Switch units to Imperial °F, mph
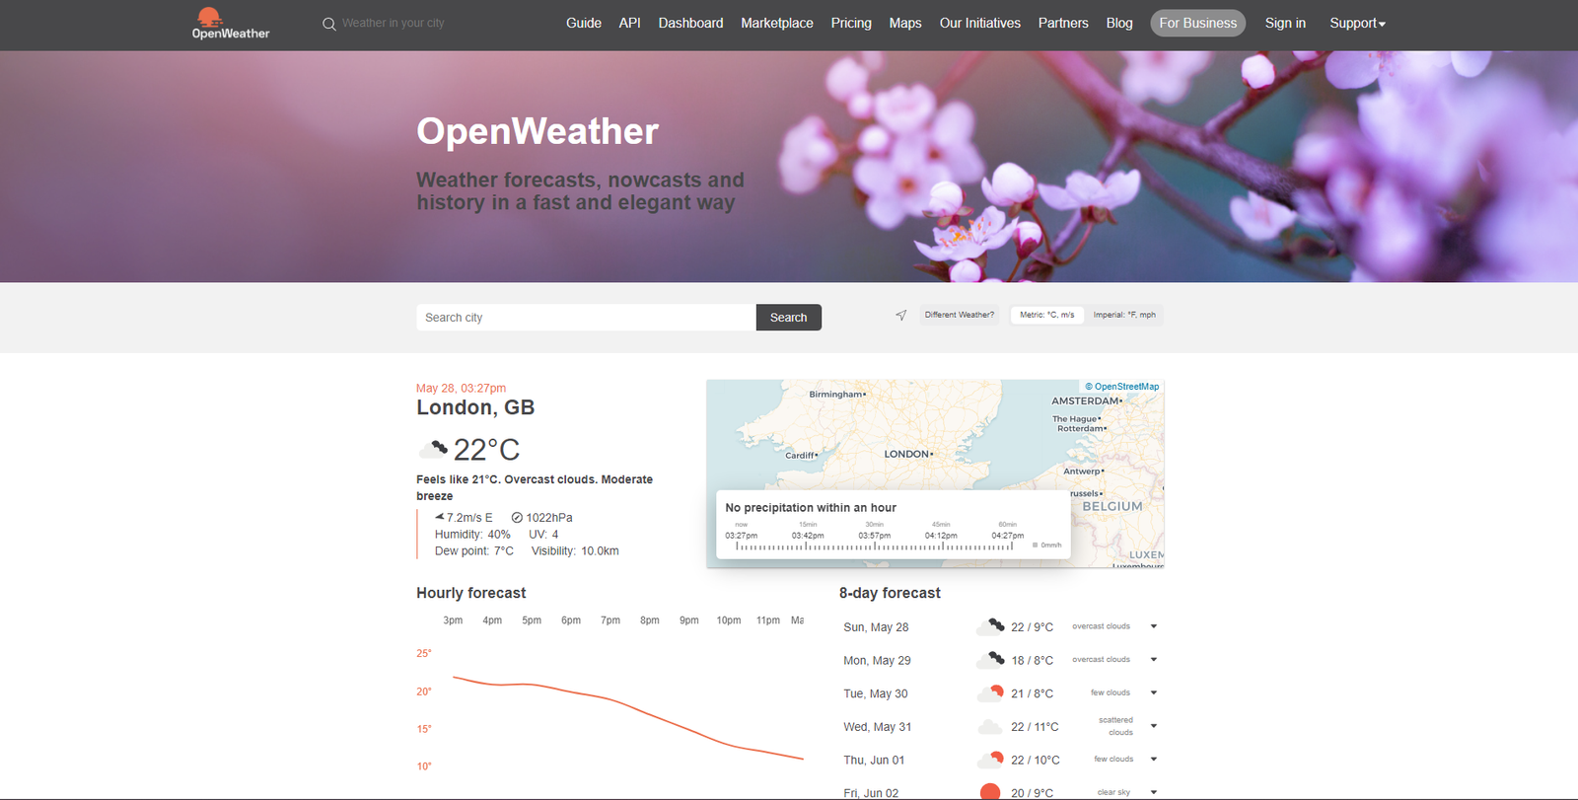Screen dimensions: 1578x800 click(x=1124, y=315)
